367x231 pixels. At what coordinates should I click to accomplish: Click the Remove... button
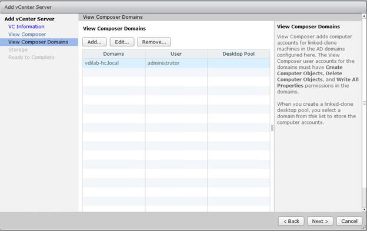tap(154, 42)
